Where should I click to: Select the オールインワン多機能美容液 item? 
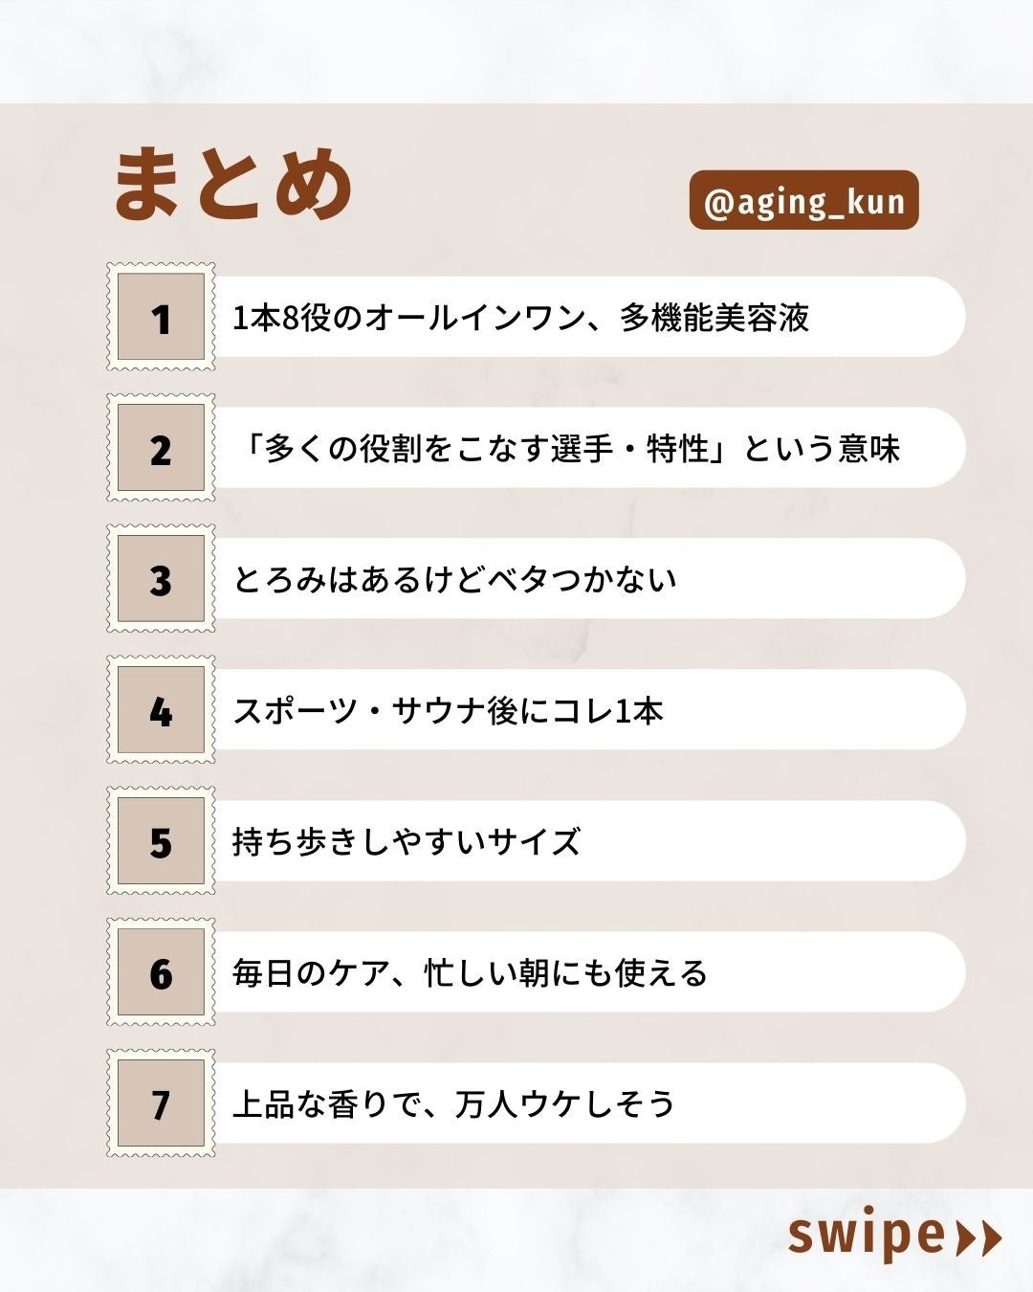(x=521, y=318)
